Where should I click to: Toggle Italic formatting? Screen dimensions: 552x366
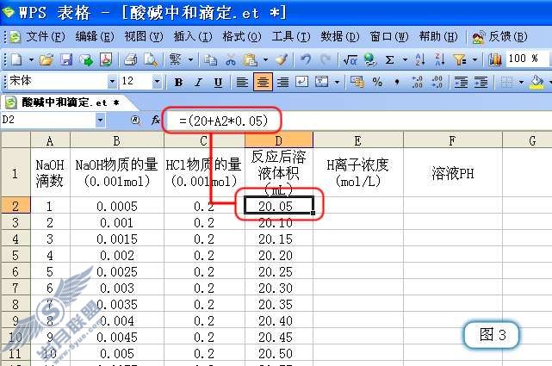click(198, 83)
